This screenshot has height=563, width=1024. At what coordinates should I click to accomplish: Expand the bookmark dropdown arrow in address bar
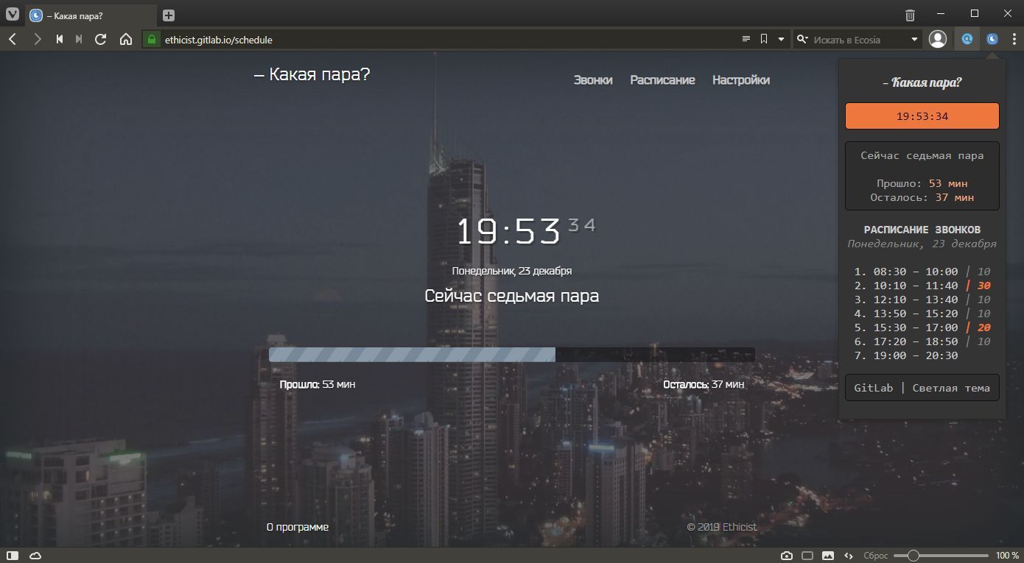(782, 40)
